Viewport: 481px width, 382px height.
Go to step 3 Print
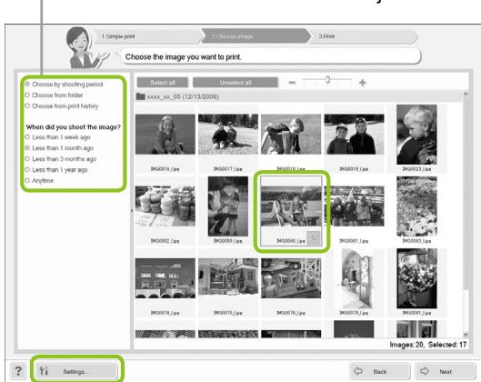tap(364, 36)
